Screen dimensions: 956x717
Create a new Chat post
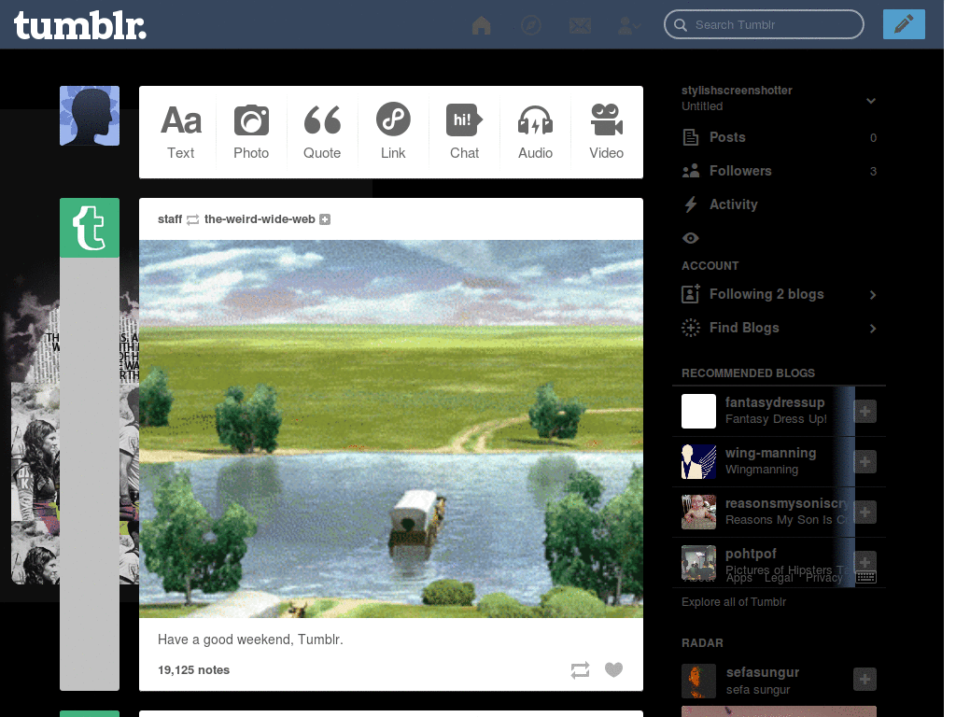[x=465, y=132]
